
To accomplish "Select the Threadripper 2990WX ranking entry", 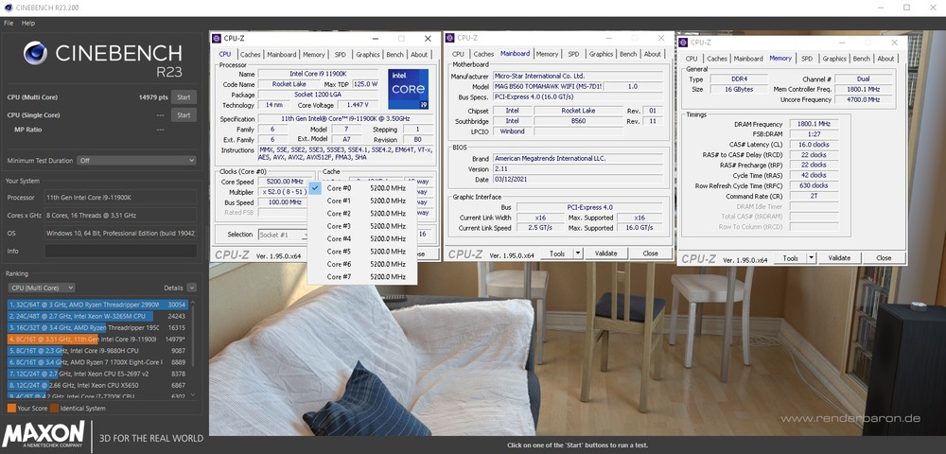I will (98, 305).
